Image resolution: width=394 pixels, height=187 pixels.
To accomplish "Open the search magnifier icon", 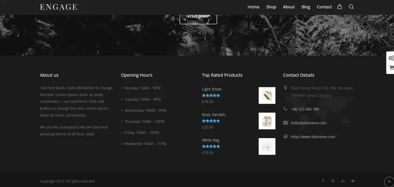I will point(351,7).
